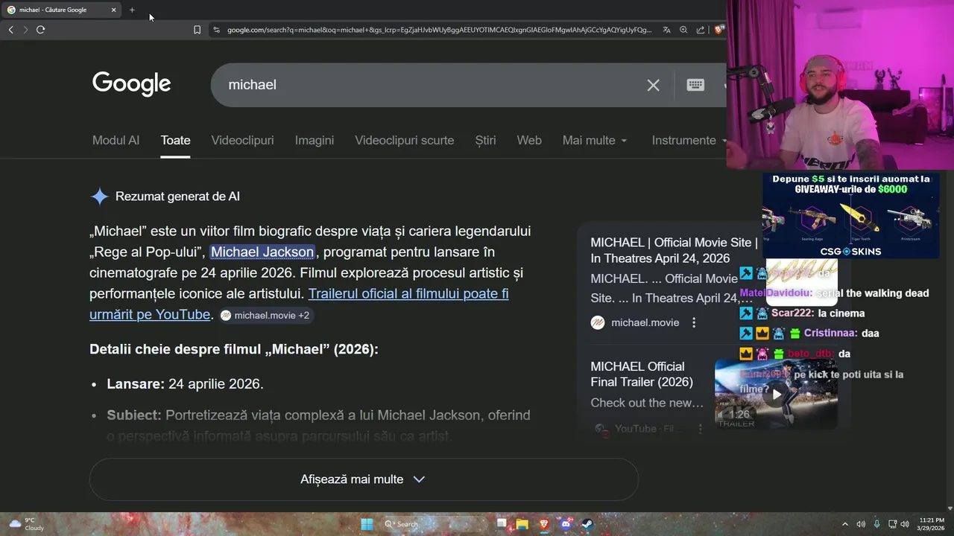Image resolution: width=954 pixels, height=536 pixels.
Task: Open Brave Shields lion icon
Action: click(718, 30)
